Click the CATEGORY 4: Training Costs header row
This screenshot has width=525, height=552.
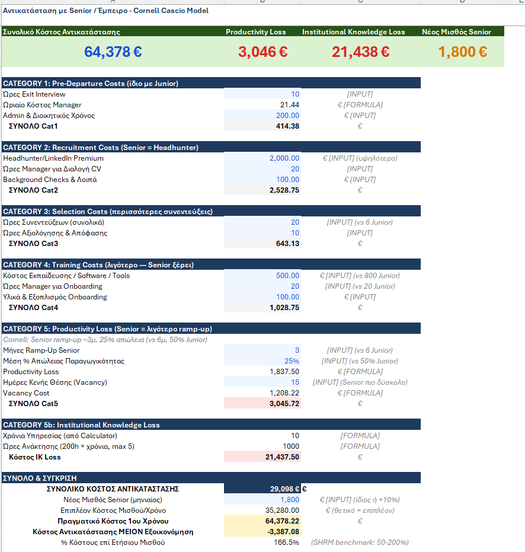(211, 265)
